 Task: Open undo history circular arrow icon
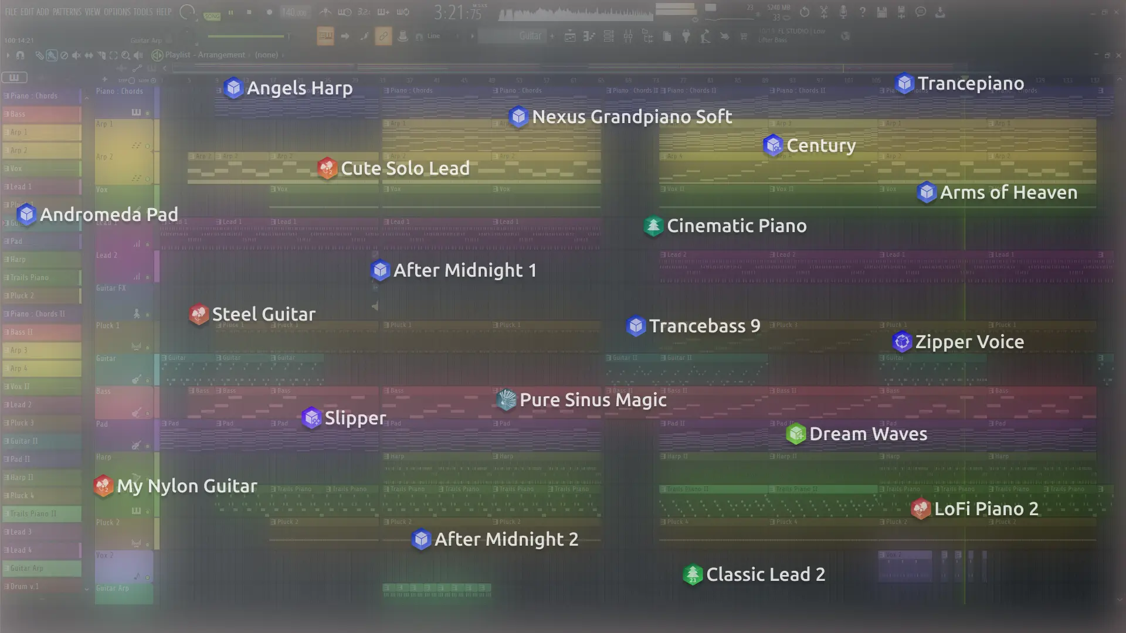point(805,12)
